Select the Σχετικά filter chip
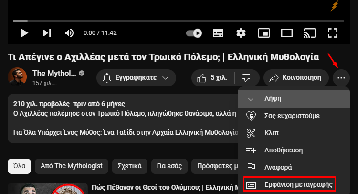358x194 pixels. click(130, 166)
